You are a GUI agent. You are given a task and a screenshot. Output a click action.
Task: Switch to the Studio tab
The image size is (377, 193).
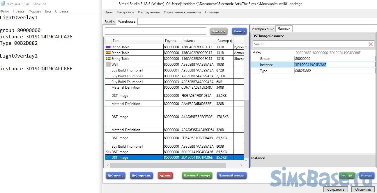[x=109, y=22]
